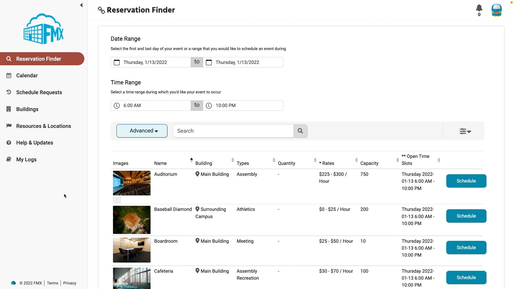Open the user profile avatar
This screenshot has height=289, width=514.
point(497,11)
